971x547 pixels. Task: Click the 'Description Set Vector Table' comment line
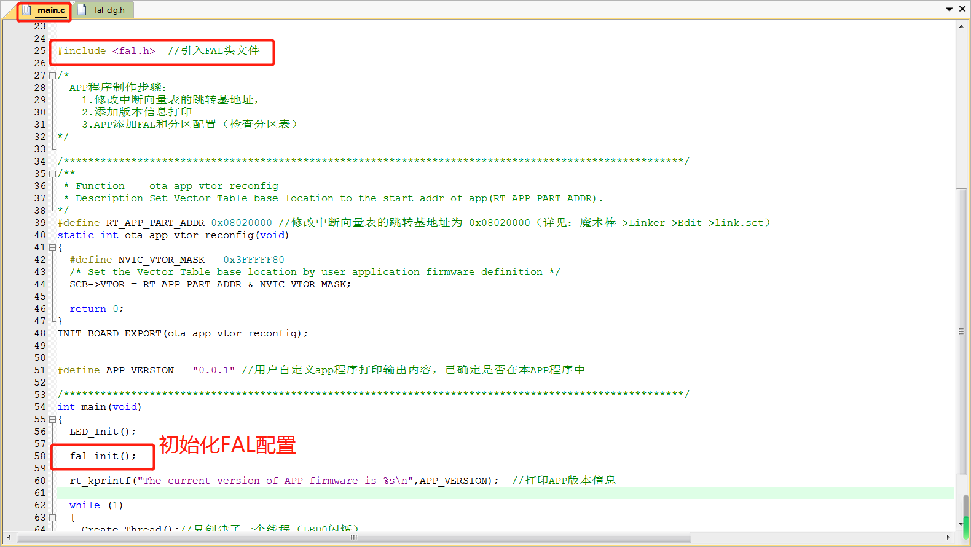334,198
